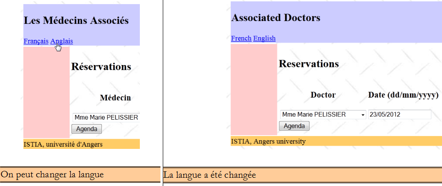The image size is (442, 186).
Task: Select the caption On peut changer la langue
Action: (52, 175)
